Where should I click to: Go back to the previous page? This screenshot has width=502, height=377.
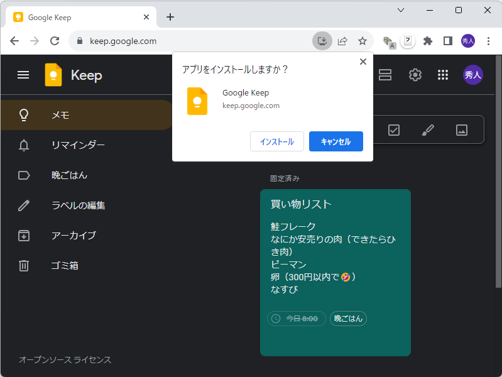(14, 41)
